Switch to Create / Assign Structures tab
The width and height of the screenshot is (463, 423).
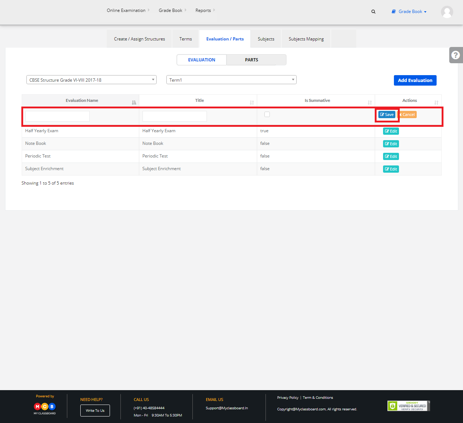pos(140,39)
